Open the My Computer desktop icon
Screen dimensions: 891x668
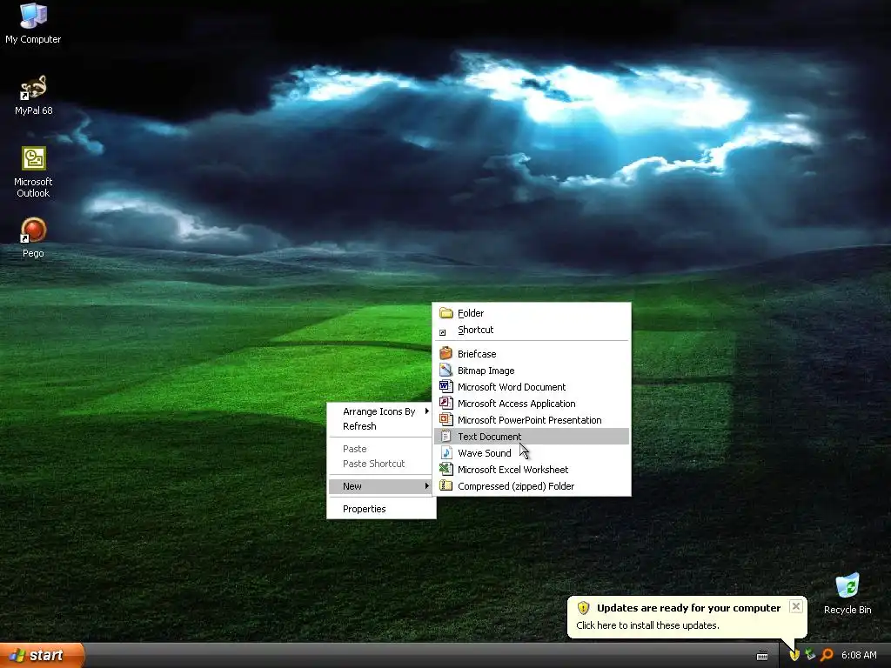[x=33, y=23]
